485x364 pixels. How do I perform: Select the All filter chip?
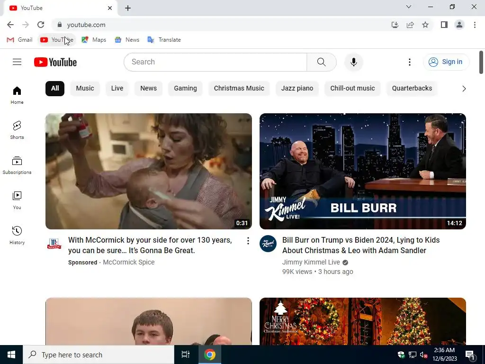[x=55, y=89]
